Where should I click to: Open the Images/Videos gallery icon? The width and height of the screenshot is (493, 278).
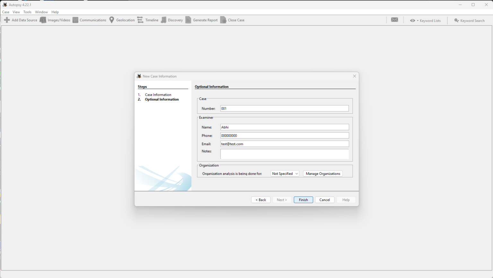pos(43,20)
